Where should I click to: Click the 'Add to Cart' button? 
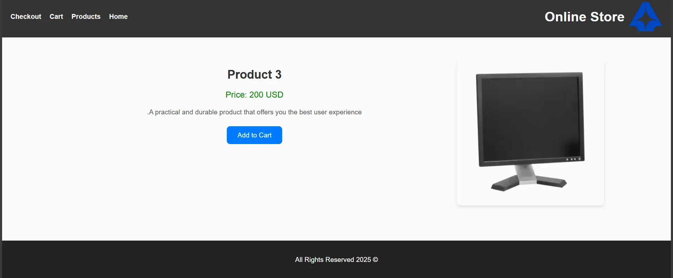tap(254, 135)
